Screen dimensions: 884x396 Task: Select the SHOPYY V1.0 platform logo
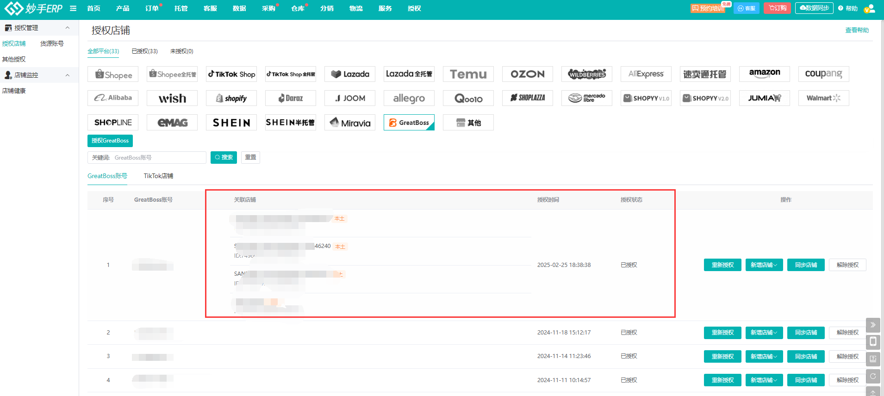646,98
